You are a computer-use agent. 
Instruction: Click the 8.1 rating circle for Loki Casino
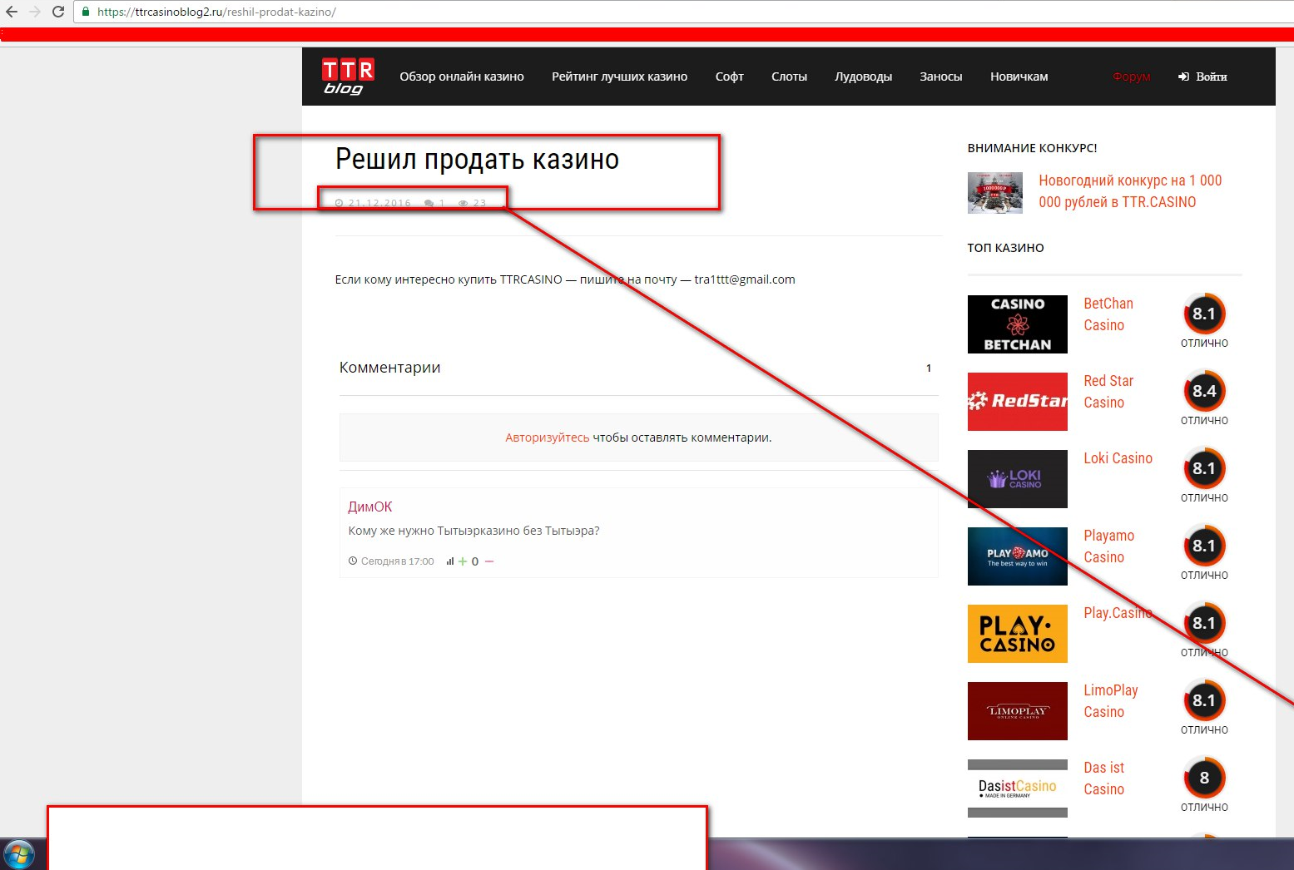click(1204, 468)
